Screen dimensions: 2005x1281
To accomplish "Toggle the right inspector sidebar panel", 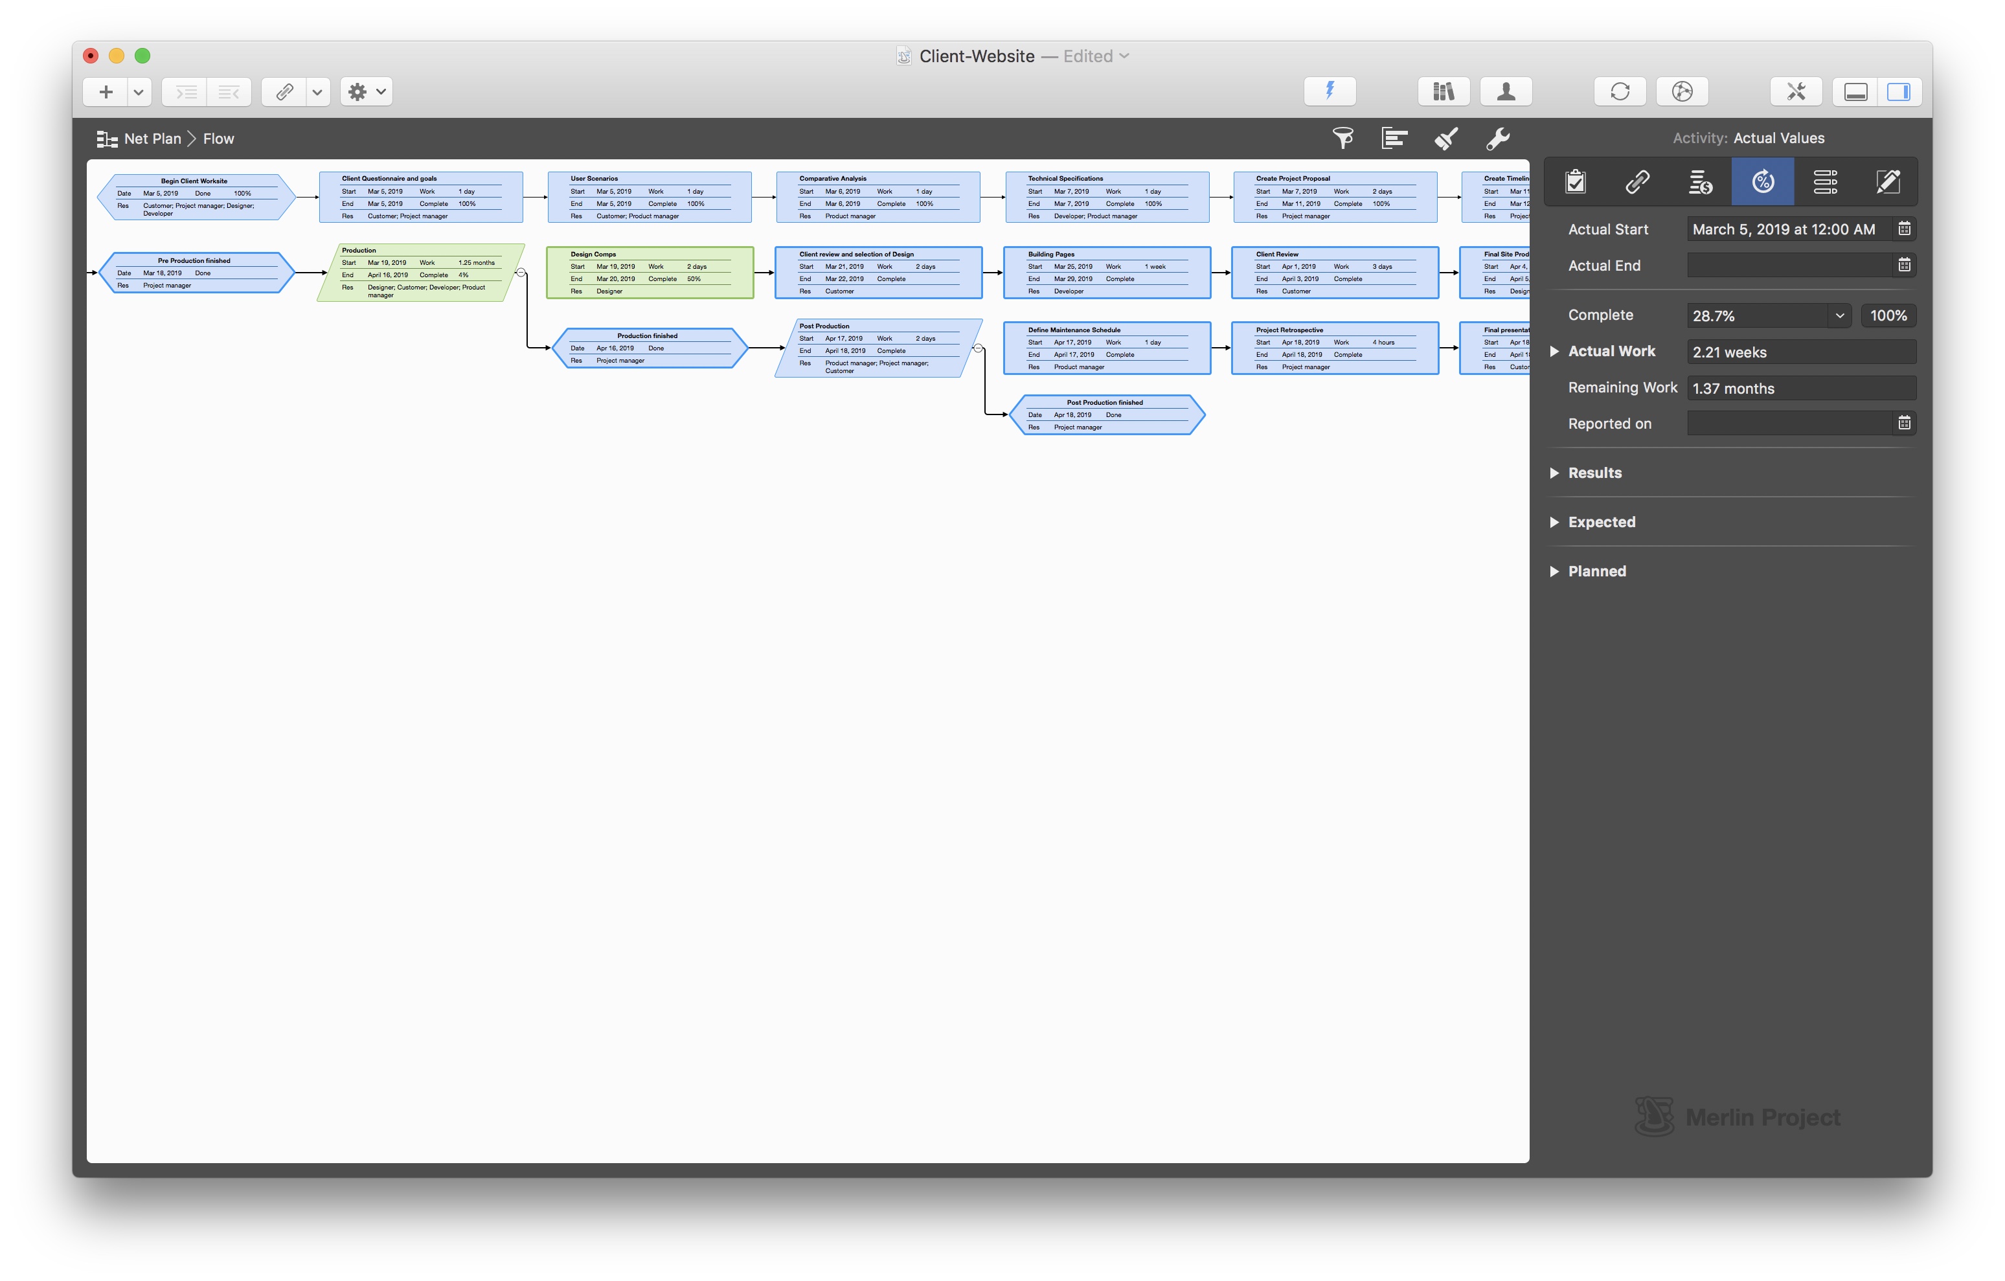I will point(1898,91).
